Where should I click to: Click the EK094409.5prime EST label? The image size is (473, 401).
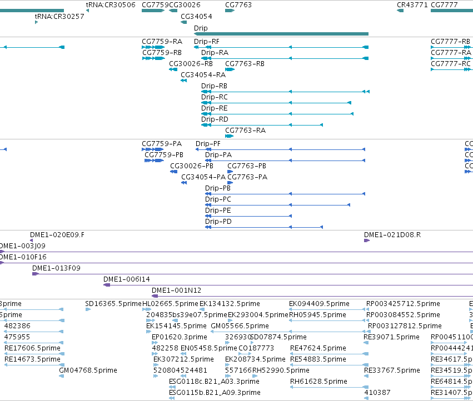point(319,304)
